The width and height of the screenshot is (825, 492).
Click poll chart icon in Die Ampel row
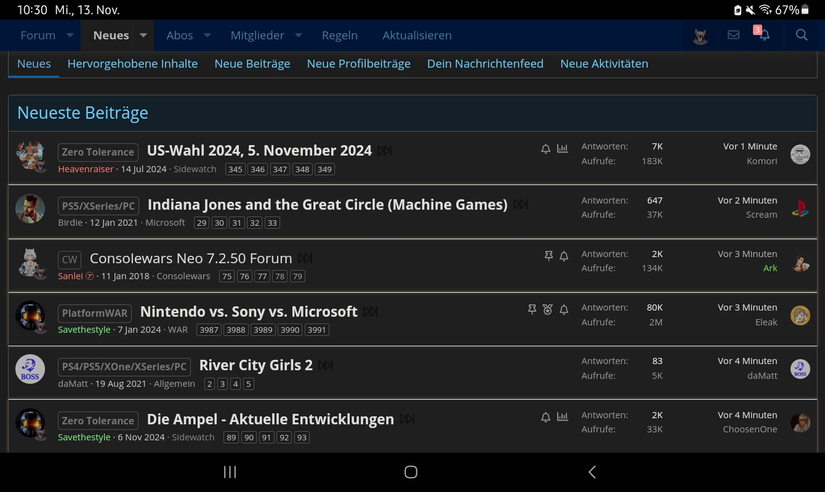pos(563,417)
